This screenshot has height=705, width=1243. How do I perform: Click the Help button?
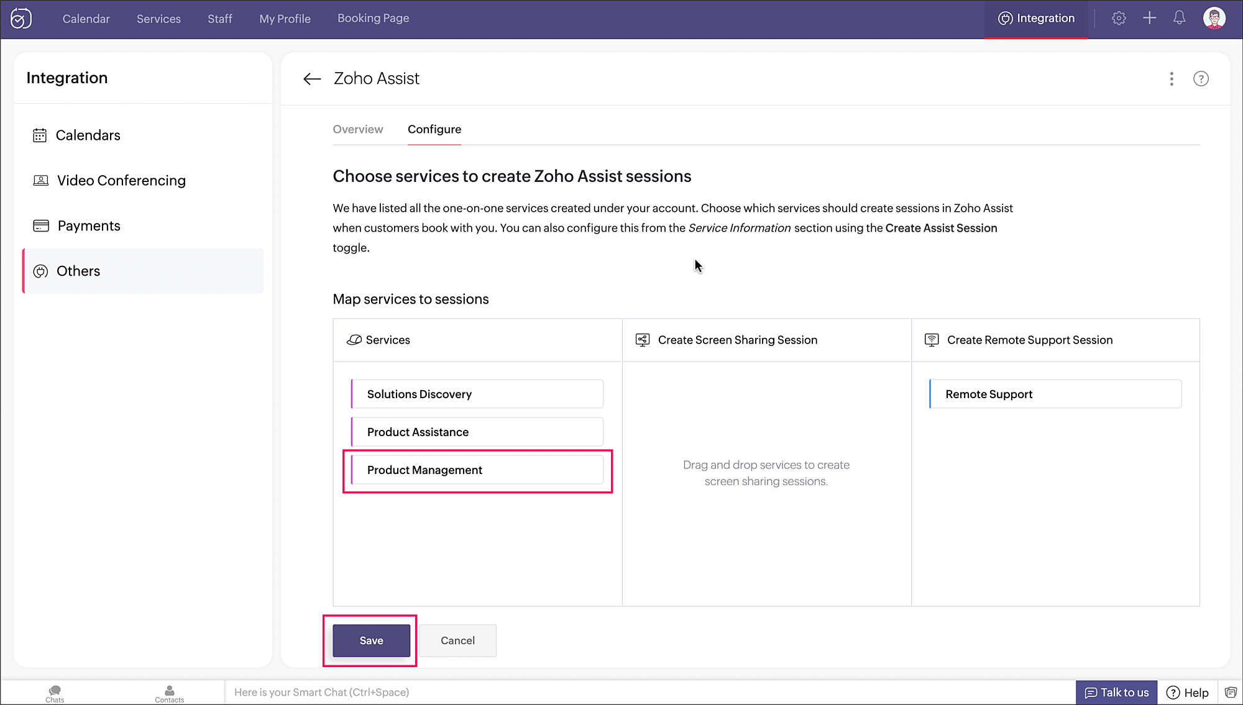click(x=1188, y=693)
